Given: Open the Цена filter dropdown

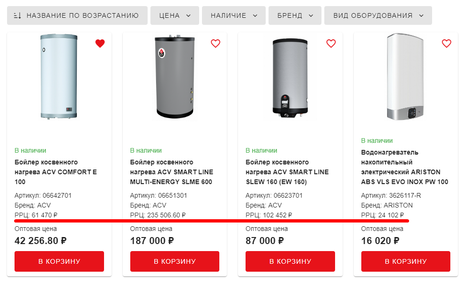Looking at the screenshot, I should [175, 15].
